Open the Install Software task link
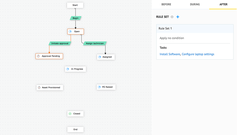This screenshot has width=237, height=135. click(170, 54)
